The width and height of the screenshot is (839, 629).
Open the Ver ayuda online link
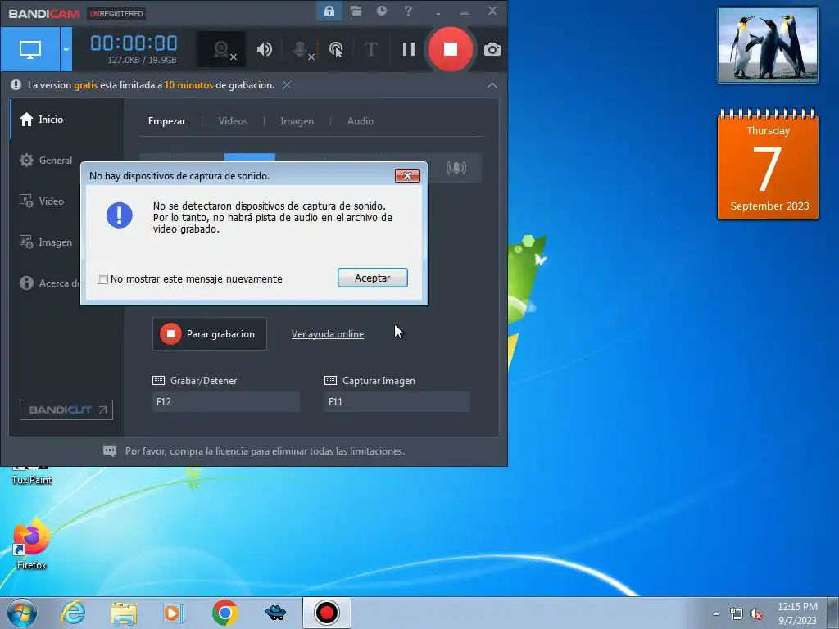(328, 334)
